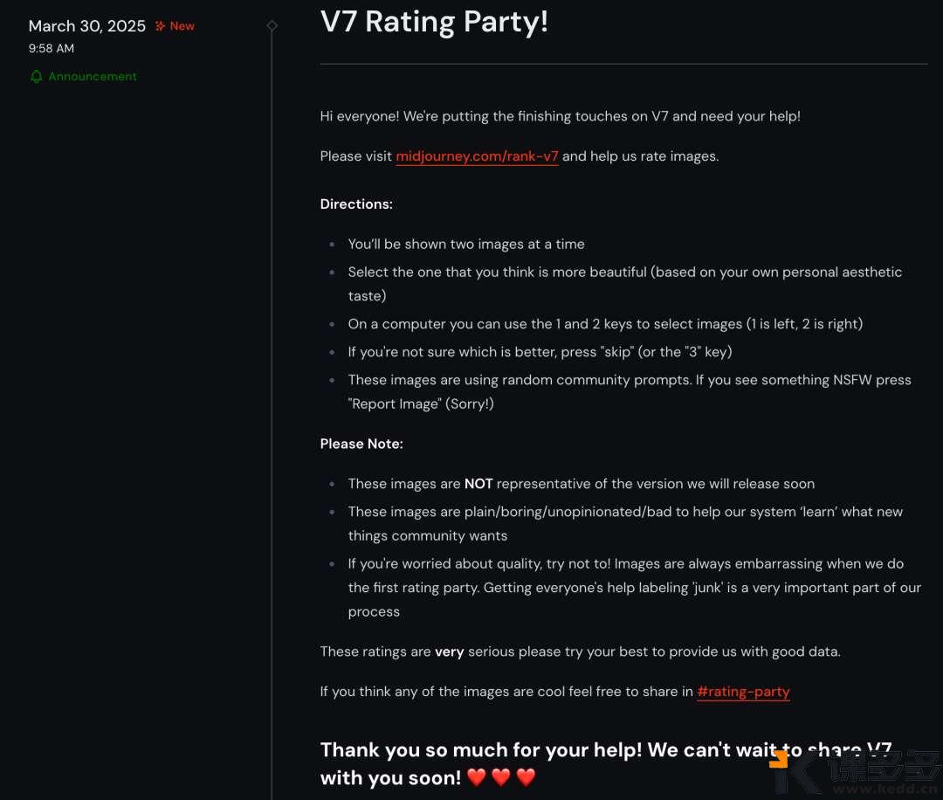Open the midjourney.com/rank-v7 link

click(477, 156)
